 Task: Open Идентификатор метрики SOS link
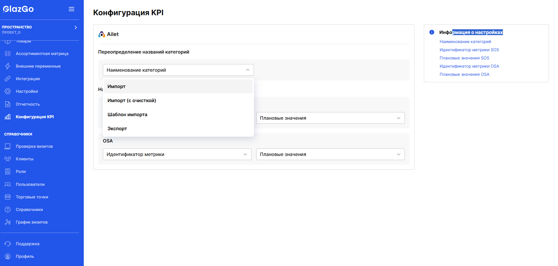469,50
